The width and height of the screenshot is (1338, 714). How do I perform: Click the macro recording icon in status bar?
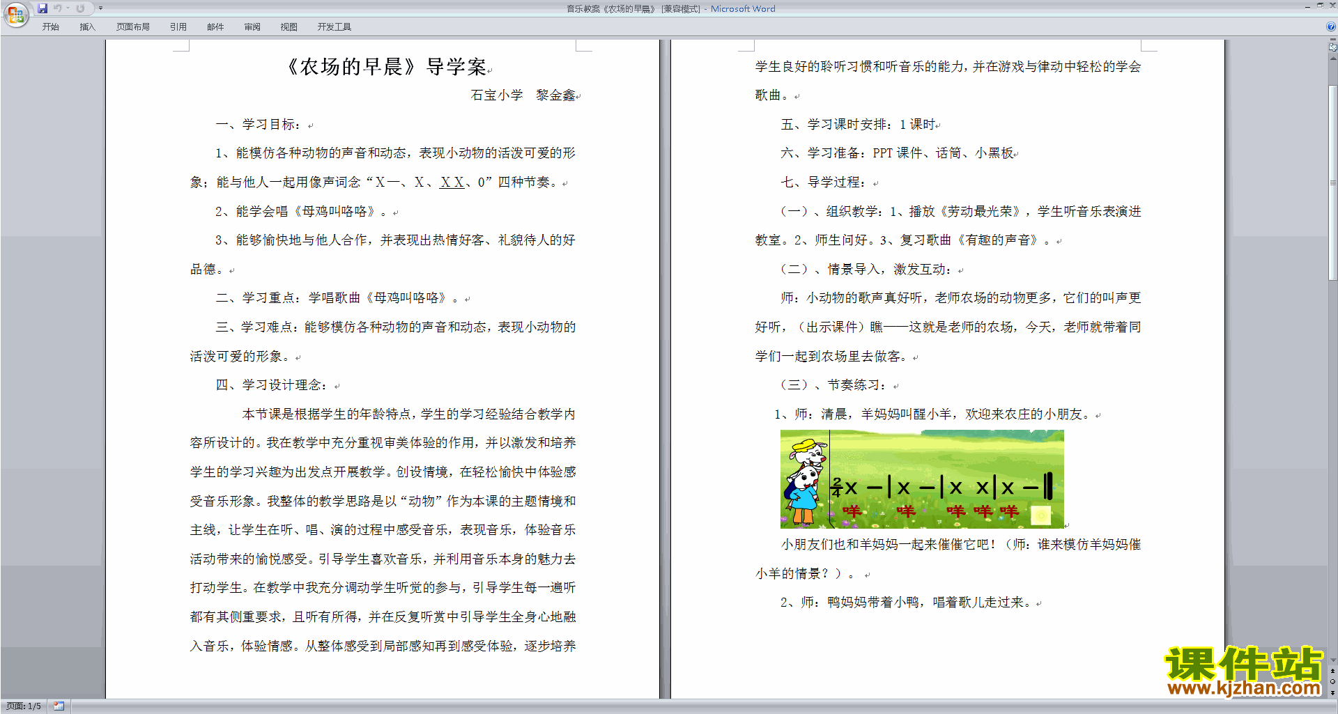click(59, 706)
